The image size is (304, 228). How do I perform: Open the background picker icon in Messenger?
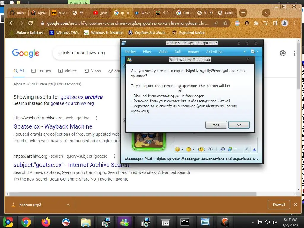(230, 149)
